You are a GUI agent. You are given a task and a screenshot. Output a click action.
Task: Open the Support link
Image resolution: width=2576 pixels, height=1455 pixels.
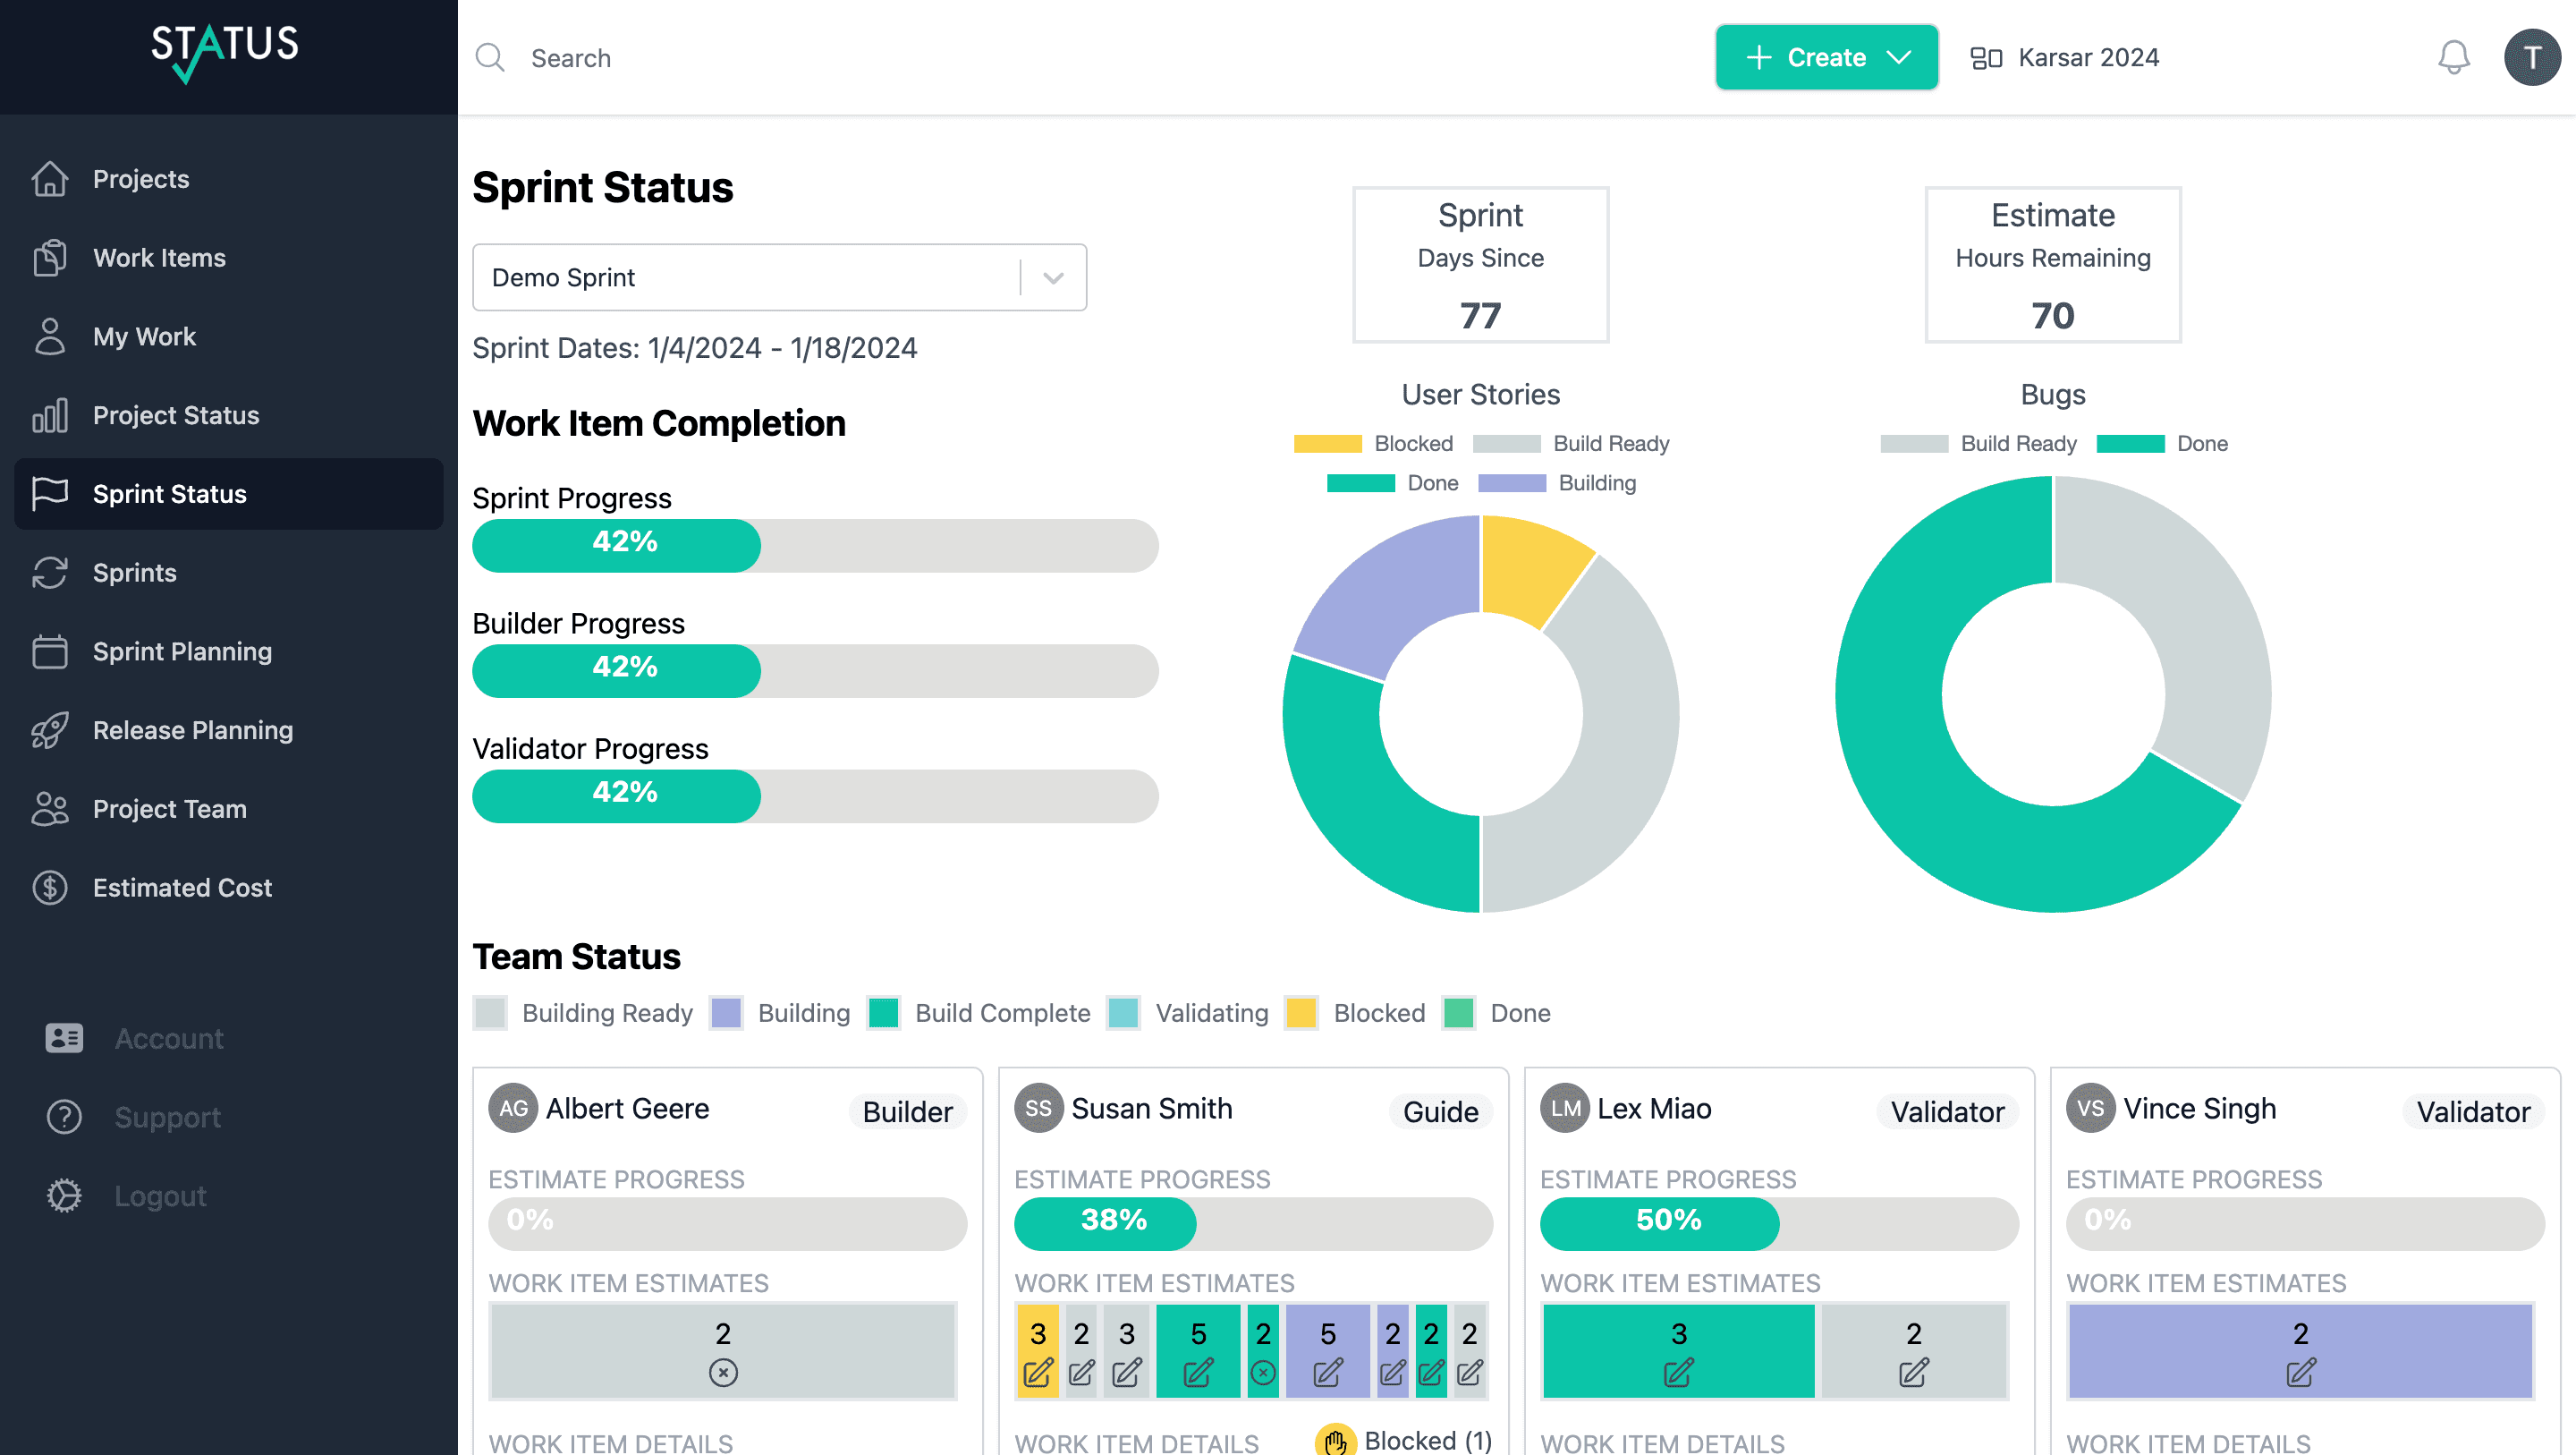pos(167,1117)
